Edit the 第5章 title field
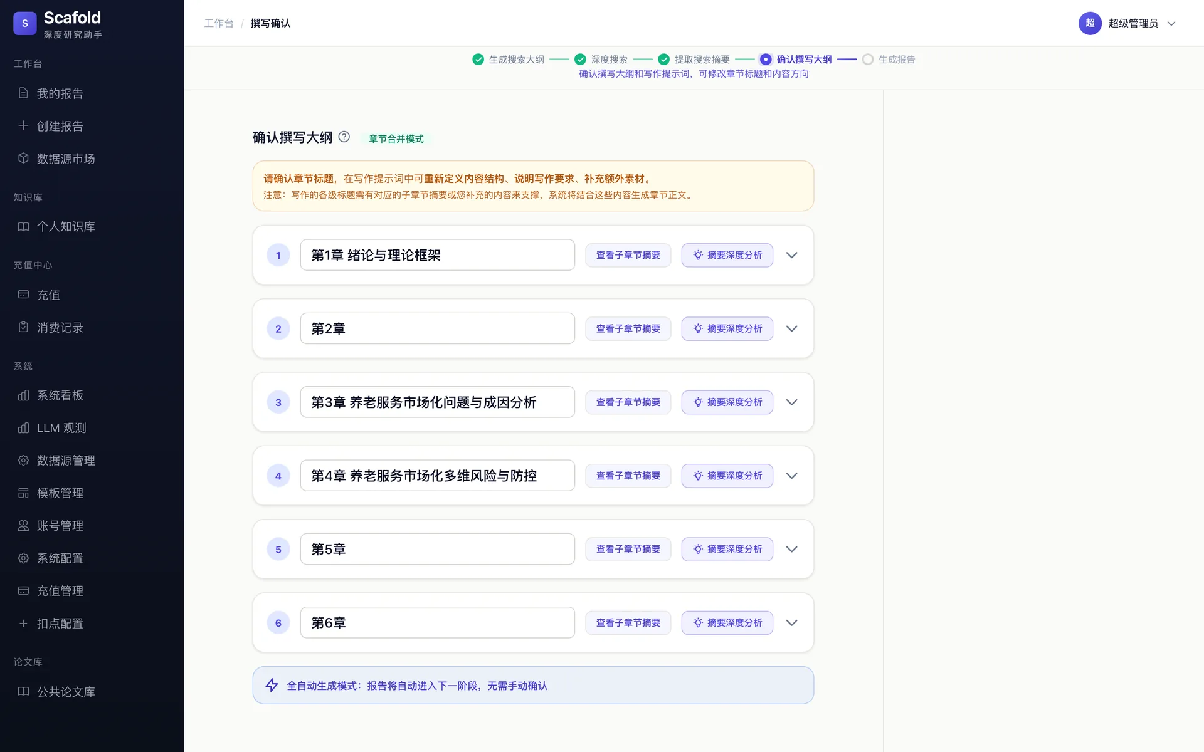1204x752 pixels. click(438, 549)
